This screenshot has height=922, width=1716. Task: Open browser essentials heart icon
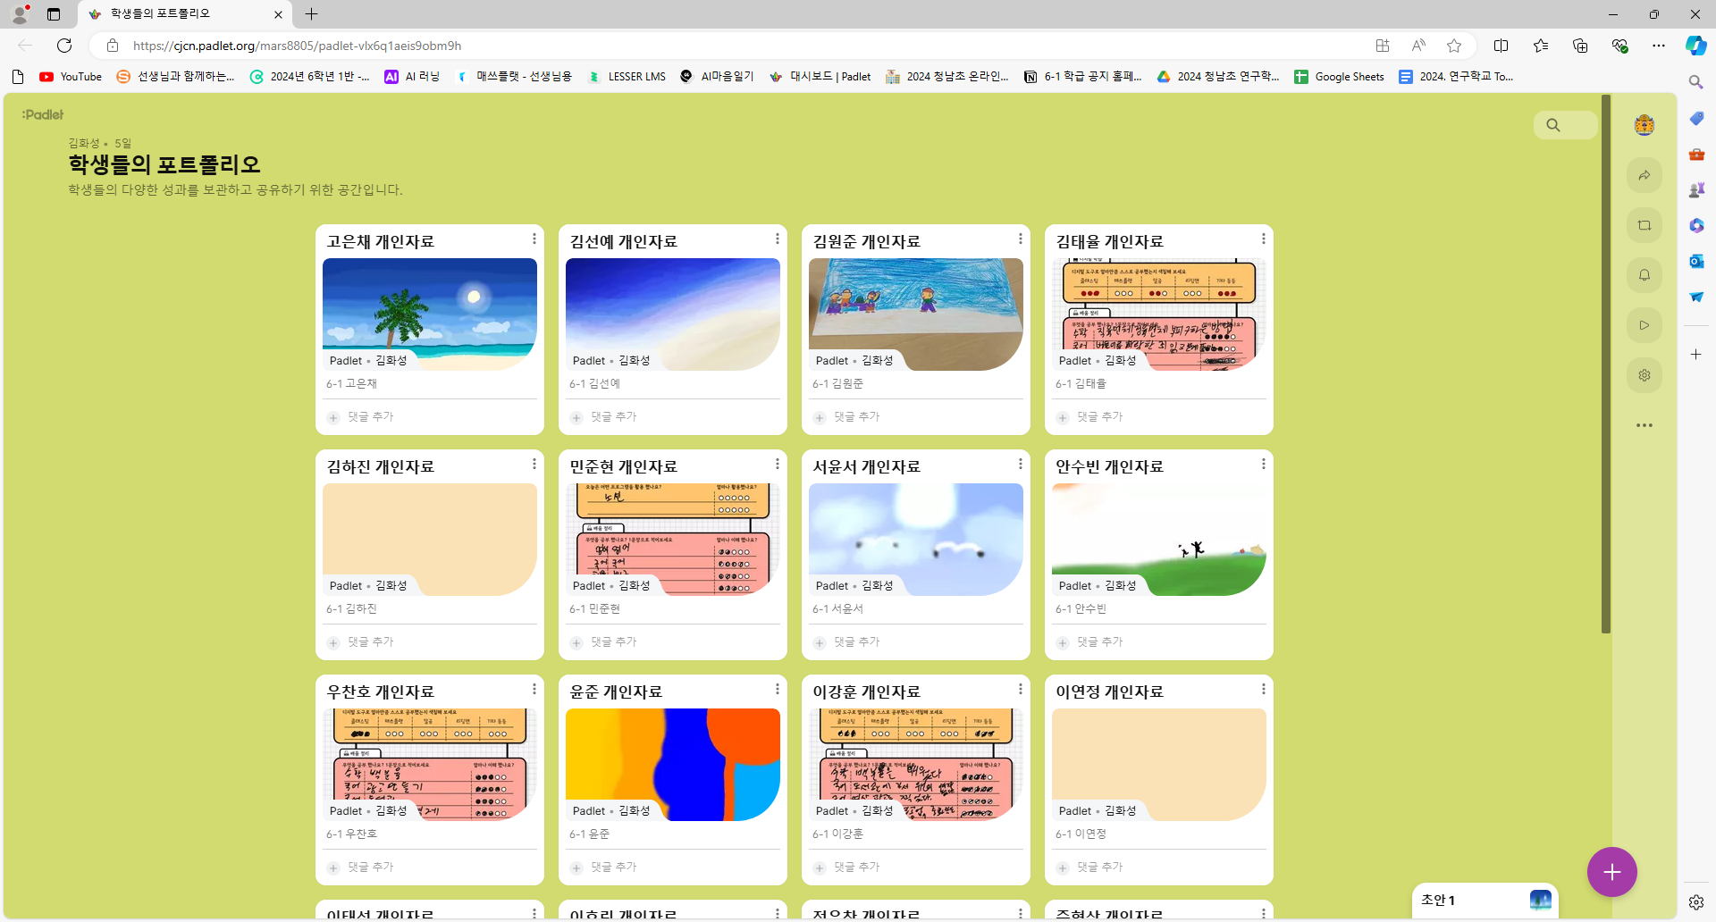pos(1619,46)
